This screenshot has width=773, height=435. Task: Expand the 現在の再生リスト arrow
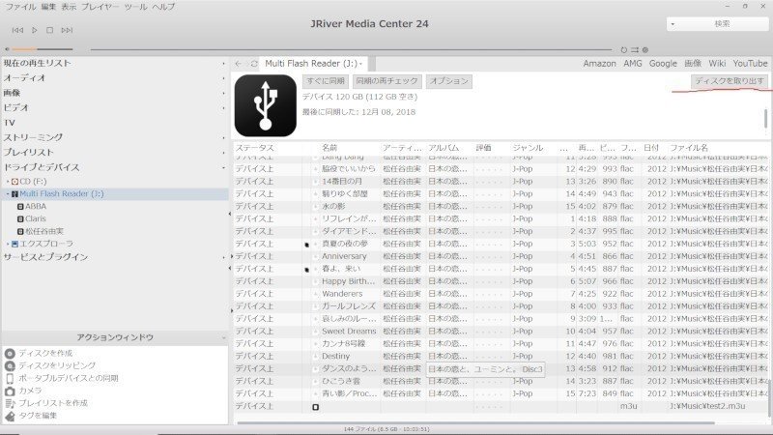pos(223,64)
